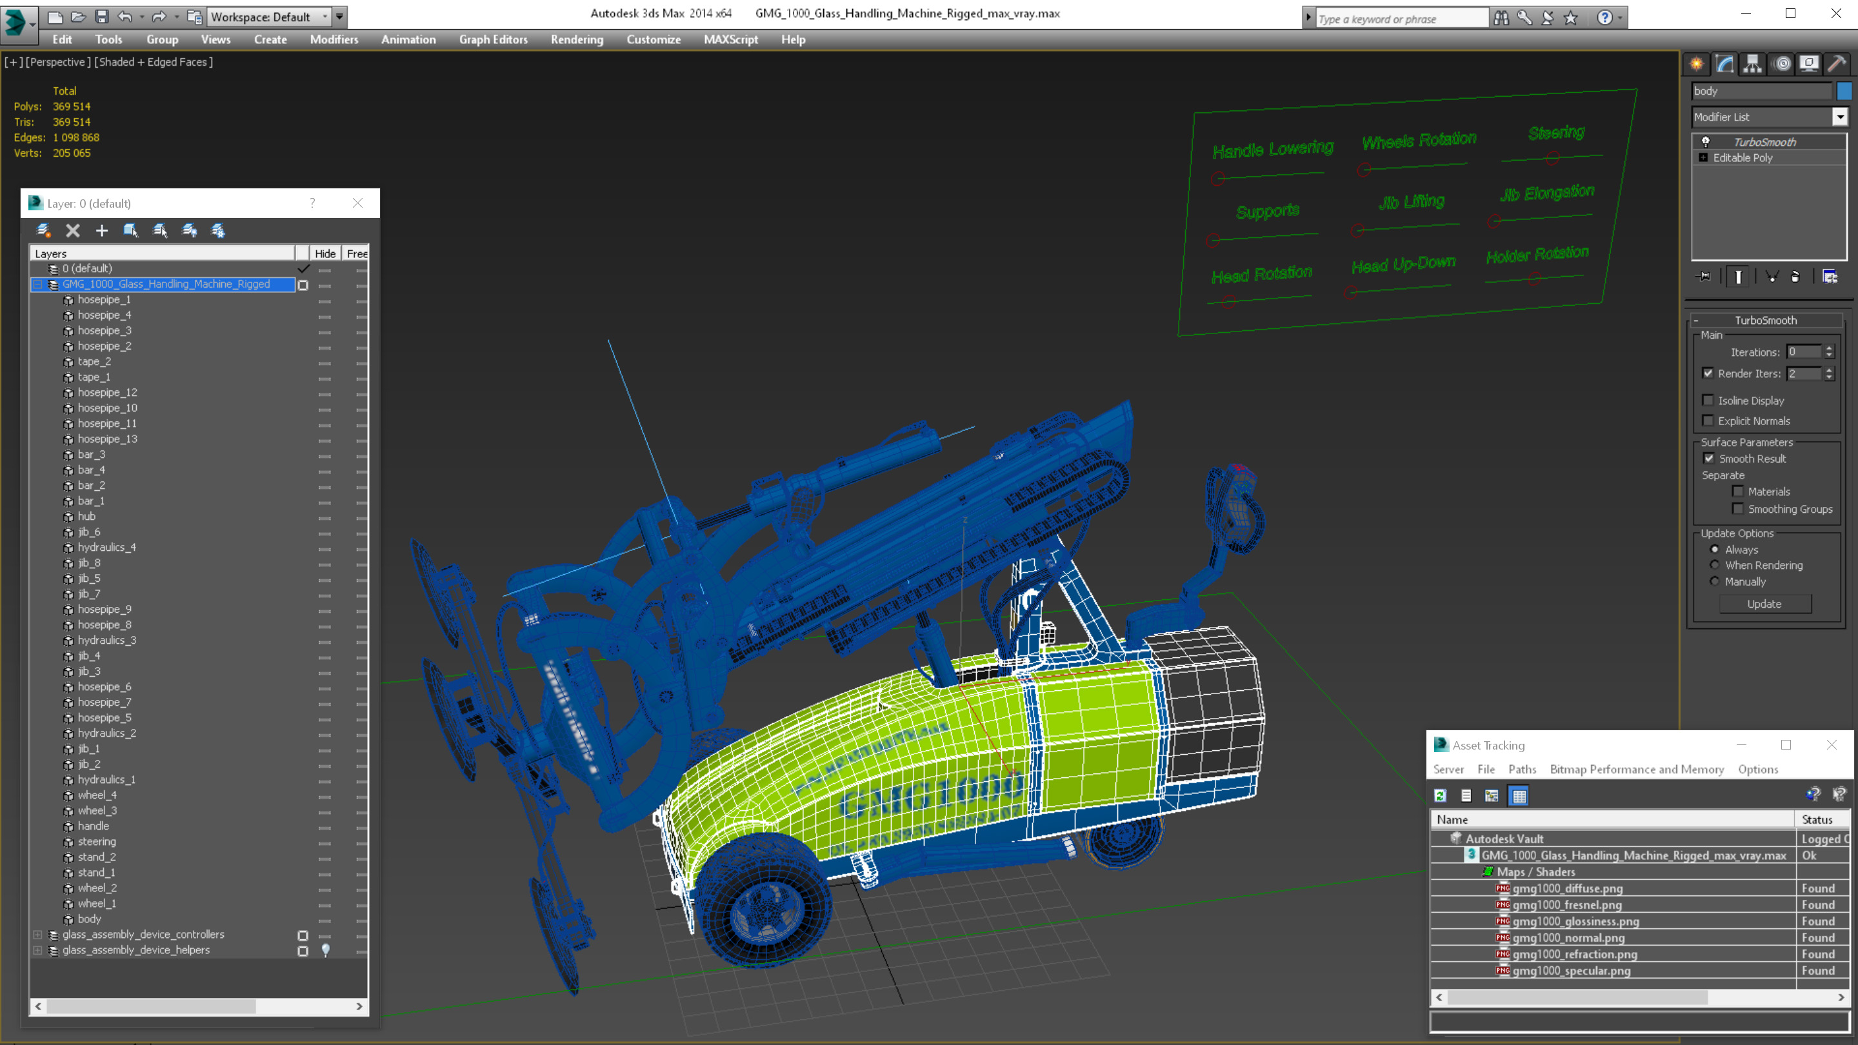
Task: Enable Isoline Display checkbox
Action: (x=1708, y=400)
